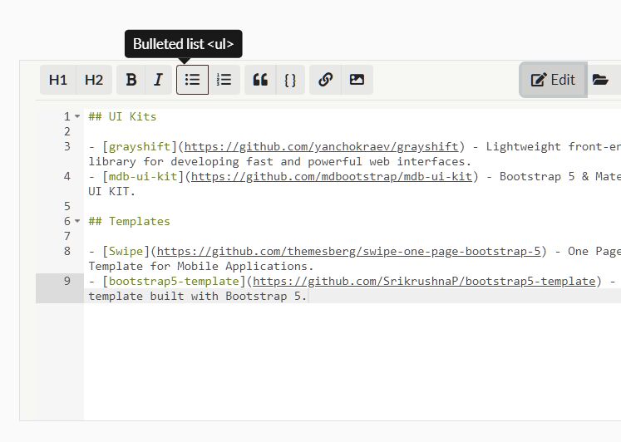621x442 pixels.
Task: Place cursor in the empty editor area below text
Action: 333,366
